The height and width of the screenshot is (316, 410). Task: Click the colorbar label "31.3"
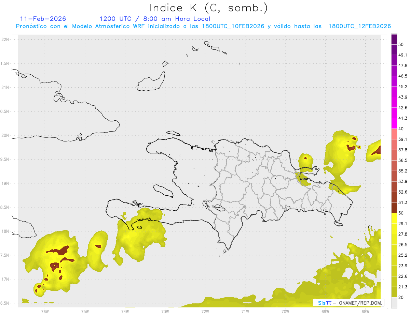(402, 202)
